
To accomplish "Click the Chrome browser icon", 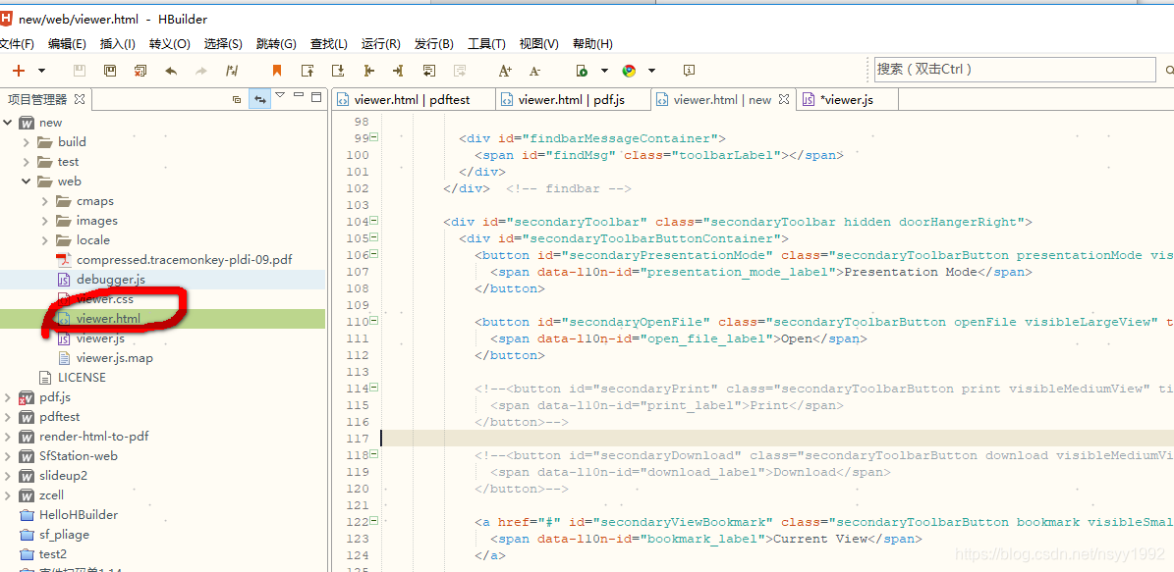I will click(x=629, y=71).
